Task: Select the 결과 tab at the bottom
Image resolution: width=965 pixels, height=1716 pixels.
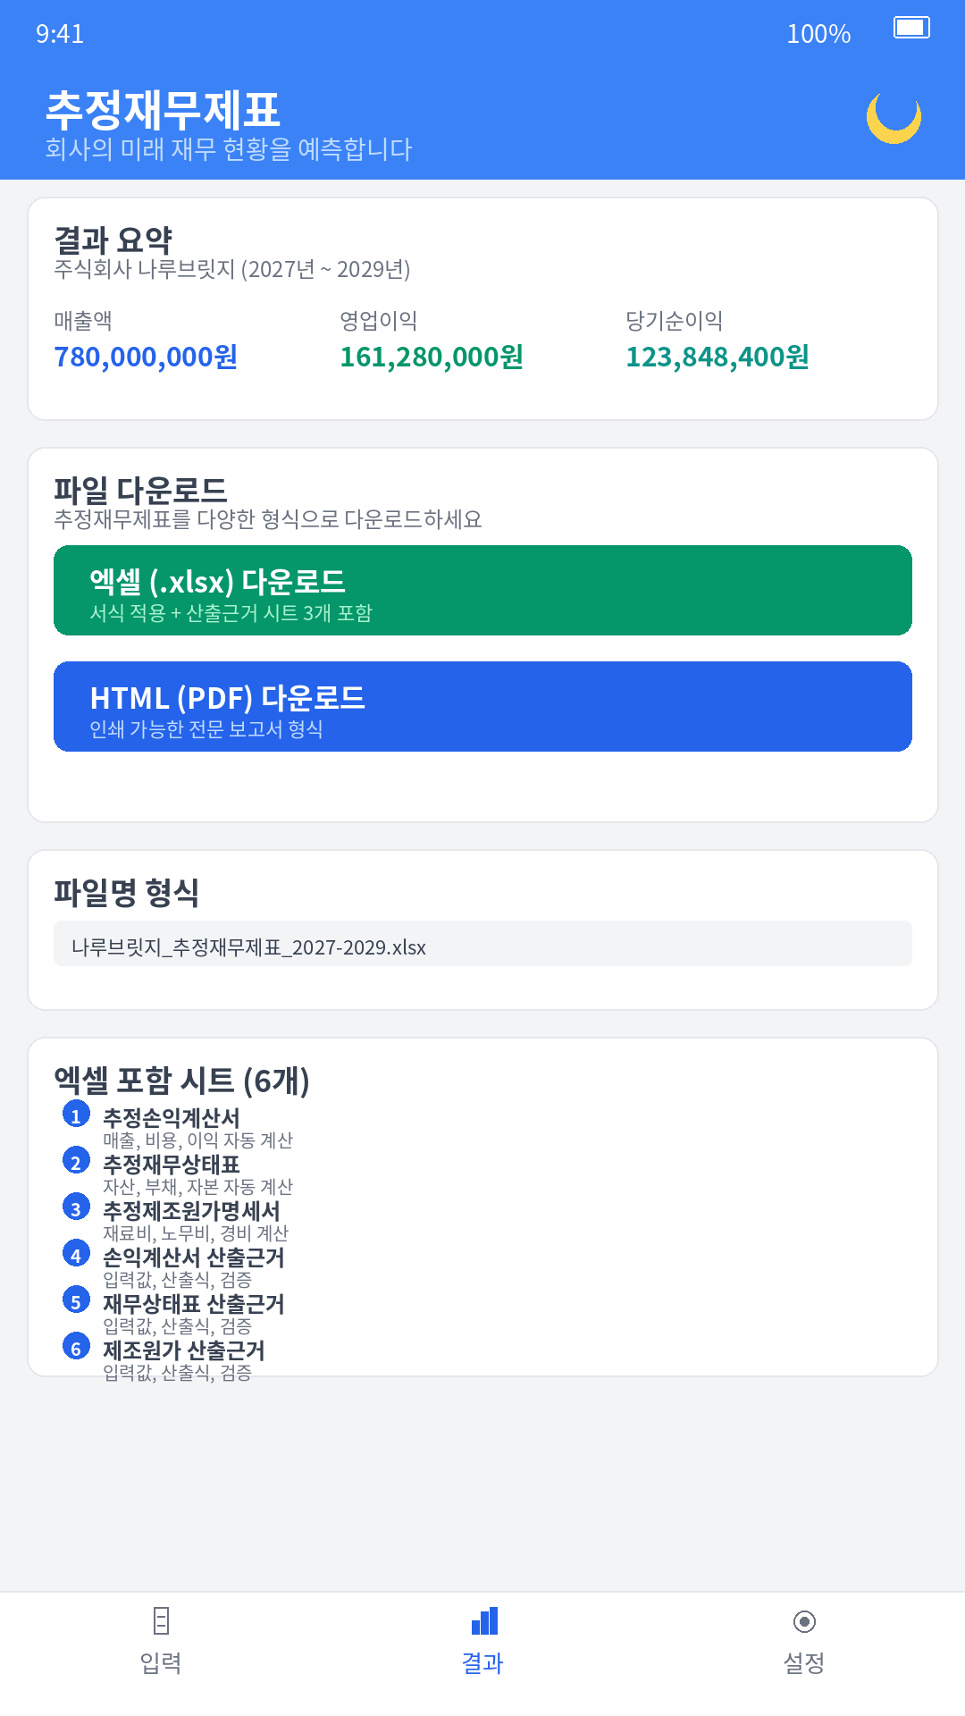Action: [x=482, y=1659]
